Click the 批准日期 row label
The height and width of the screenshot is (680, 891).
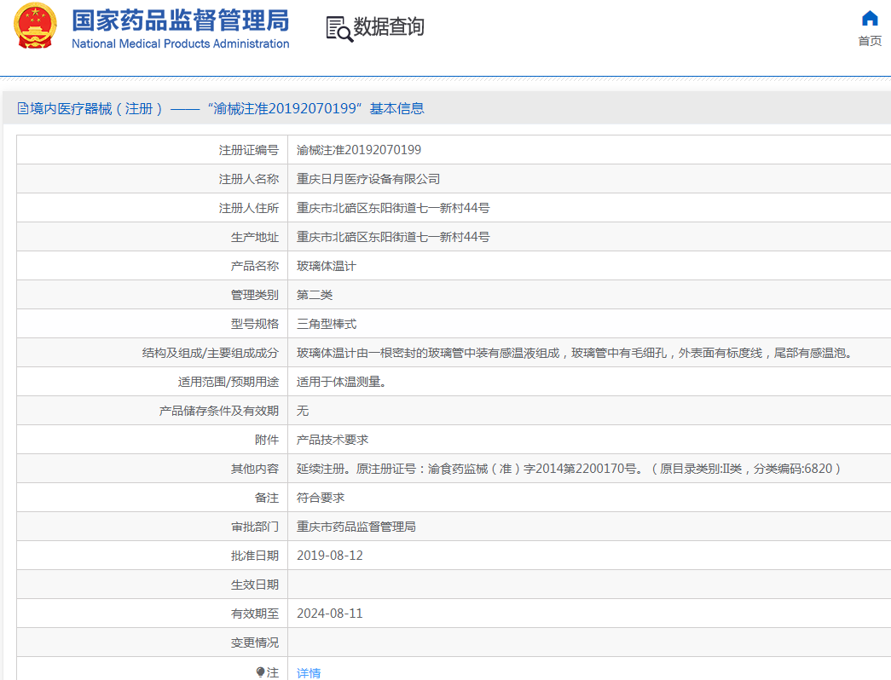(255, 556)
